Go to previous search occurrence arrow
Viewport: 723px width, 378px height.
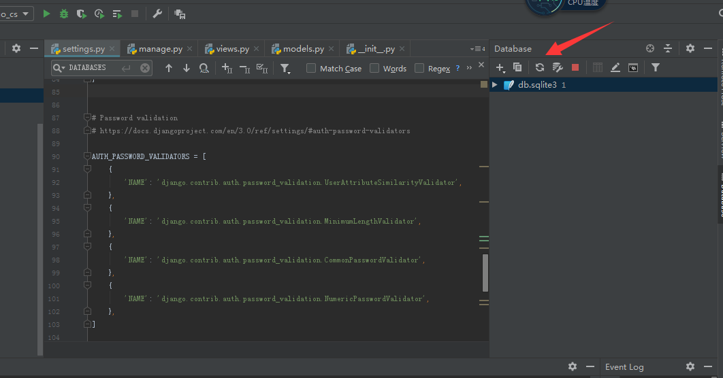pos(169,68)
